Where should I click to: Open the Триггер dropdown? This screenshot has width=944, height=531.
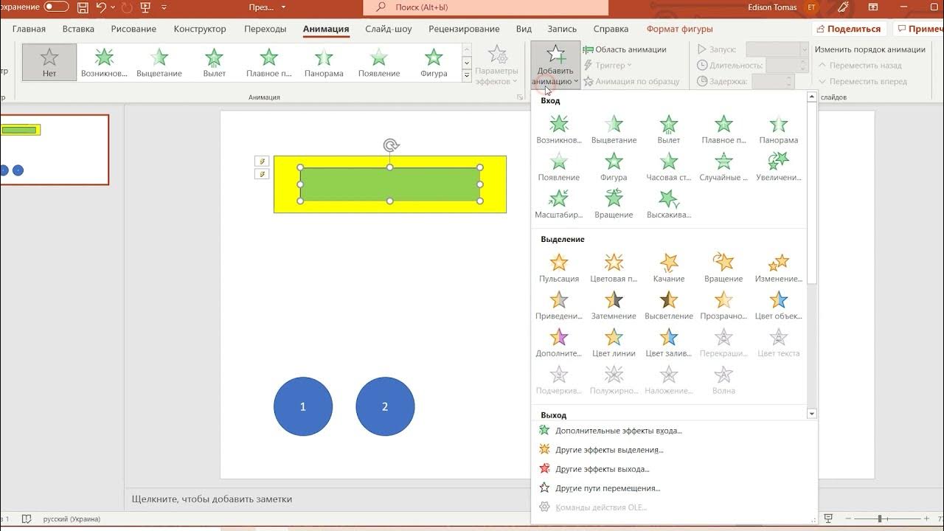point(609,66)
